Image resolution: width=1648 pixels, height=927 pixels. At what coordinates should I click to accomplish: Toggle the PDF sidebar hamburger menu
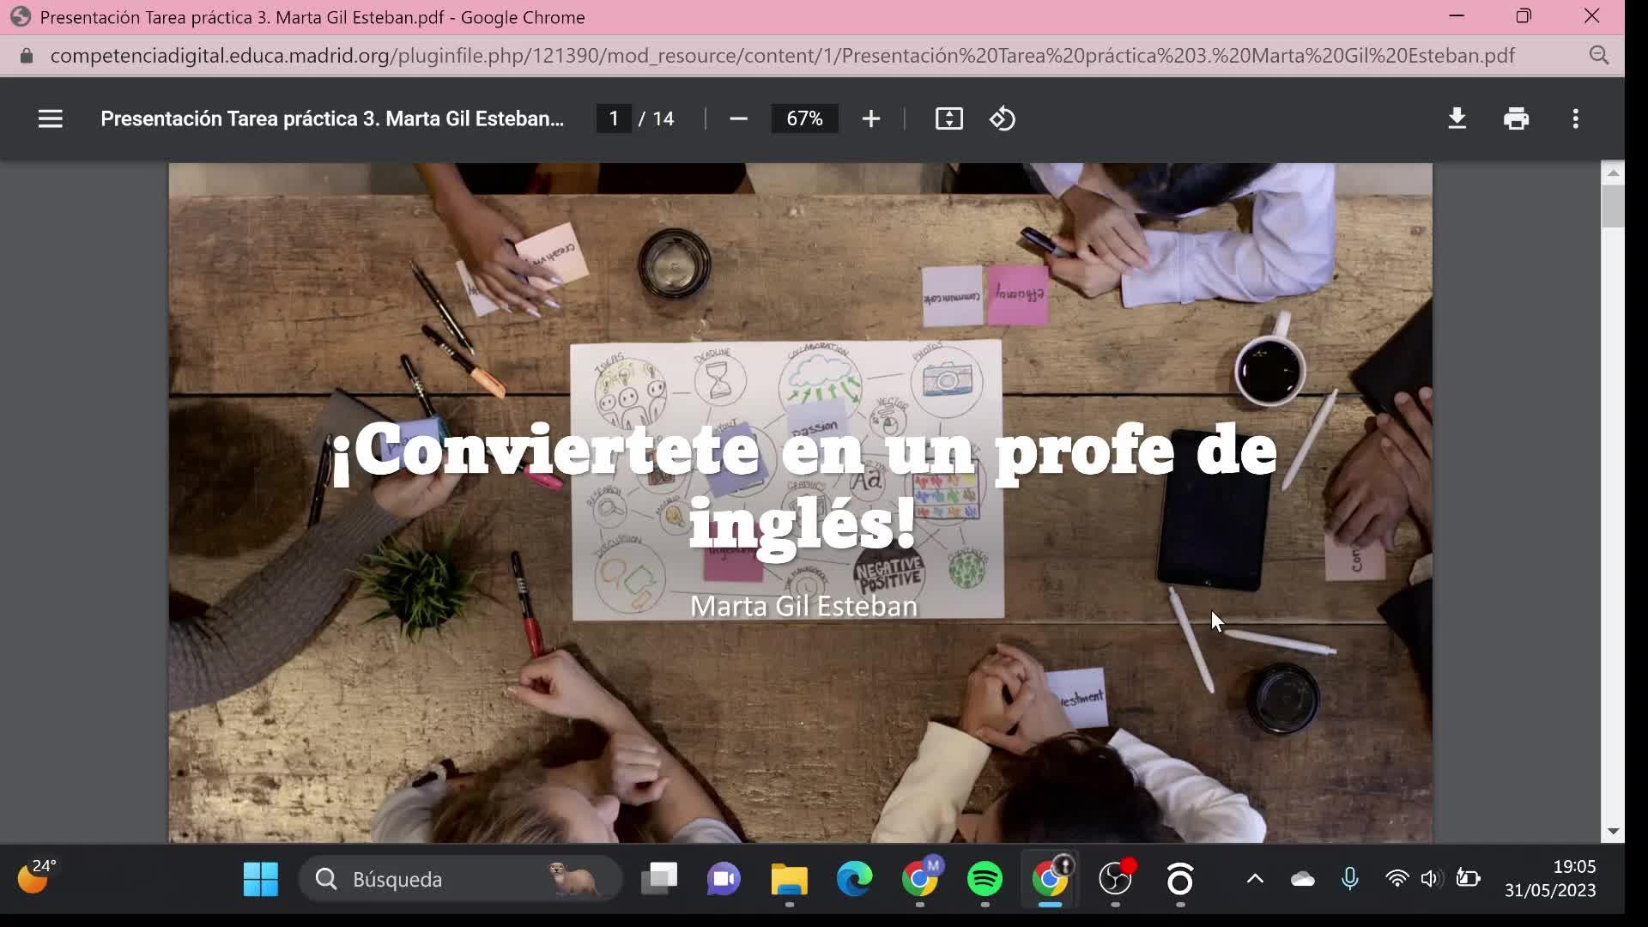51,118
